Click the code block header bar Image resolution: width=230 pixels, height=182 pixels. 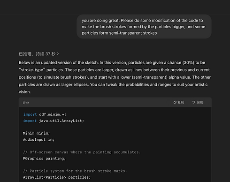pyautogui.click(x=115, y=102)
